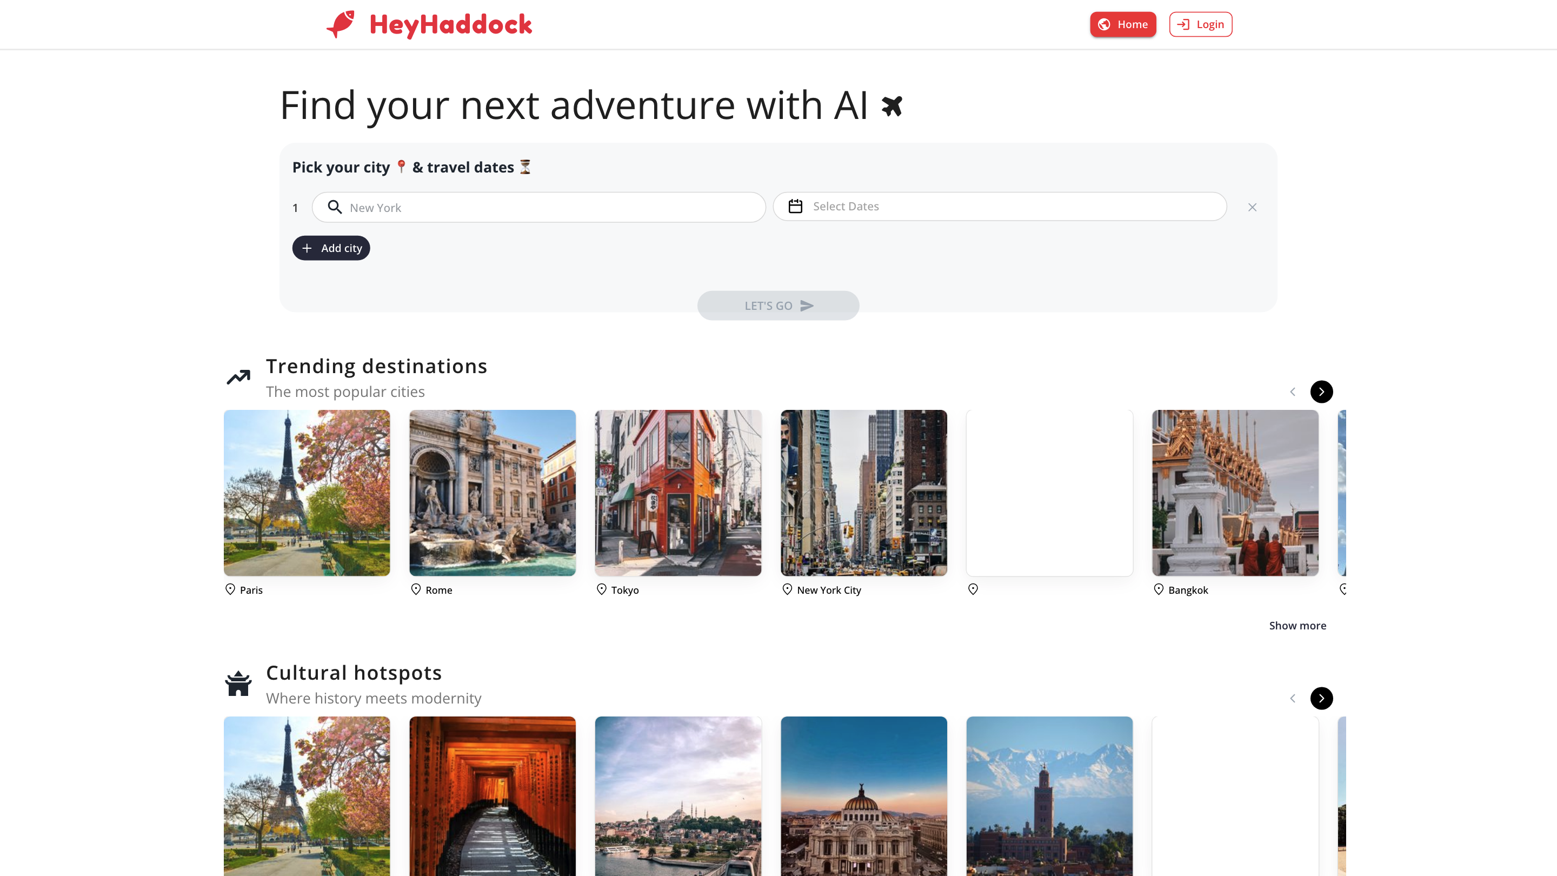
Task: Open the Home navigation button
Action: pos(1123,24)
